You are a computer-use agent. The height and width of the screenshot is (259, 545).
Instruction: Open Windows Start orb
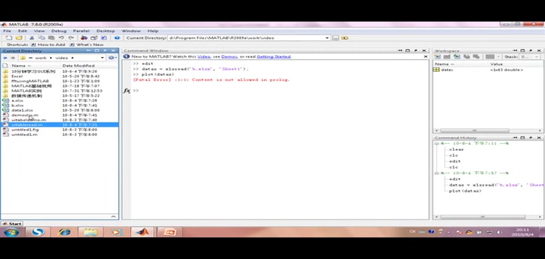click(12, 232)
